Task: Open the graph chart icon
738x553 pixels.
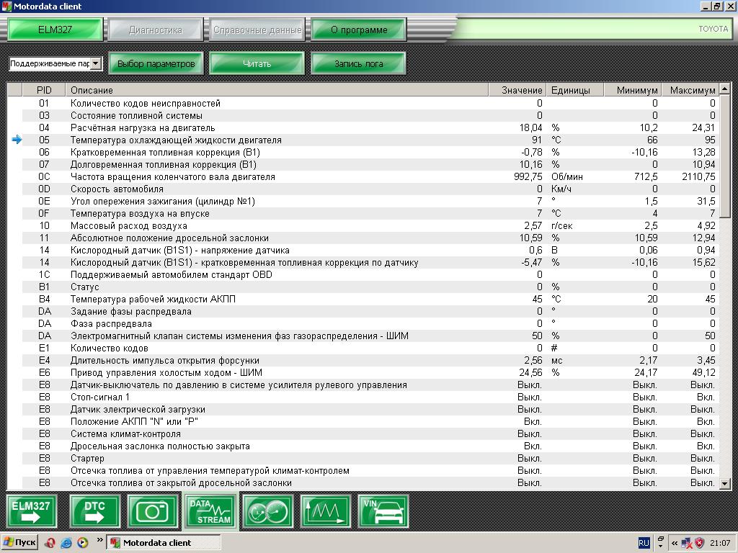Action: tap(326, 511)
